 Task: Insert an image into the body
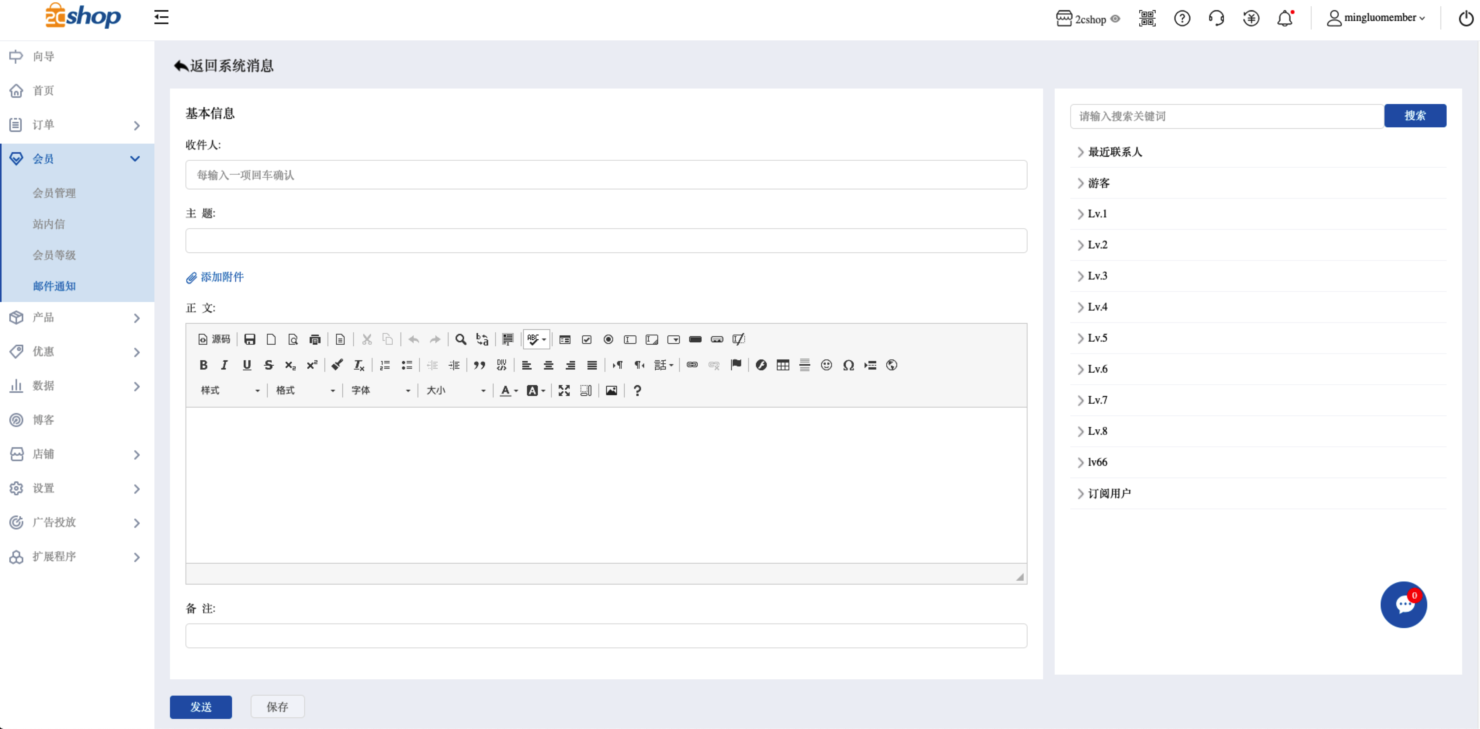pyautogui.click(x=611, y=391)
